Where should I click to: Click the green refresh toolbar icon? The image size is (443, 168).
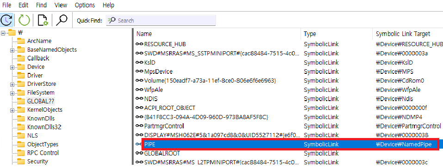click(x=24, y=20)
